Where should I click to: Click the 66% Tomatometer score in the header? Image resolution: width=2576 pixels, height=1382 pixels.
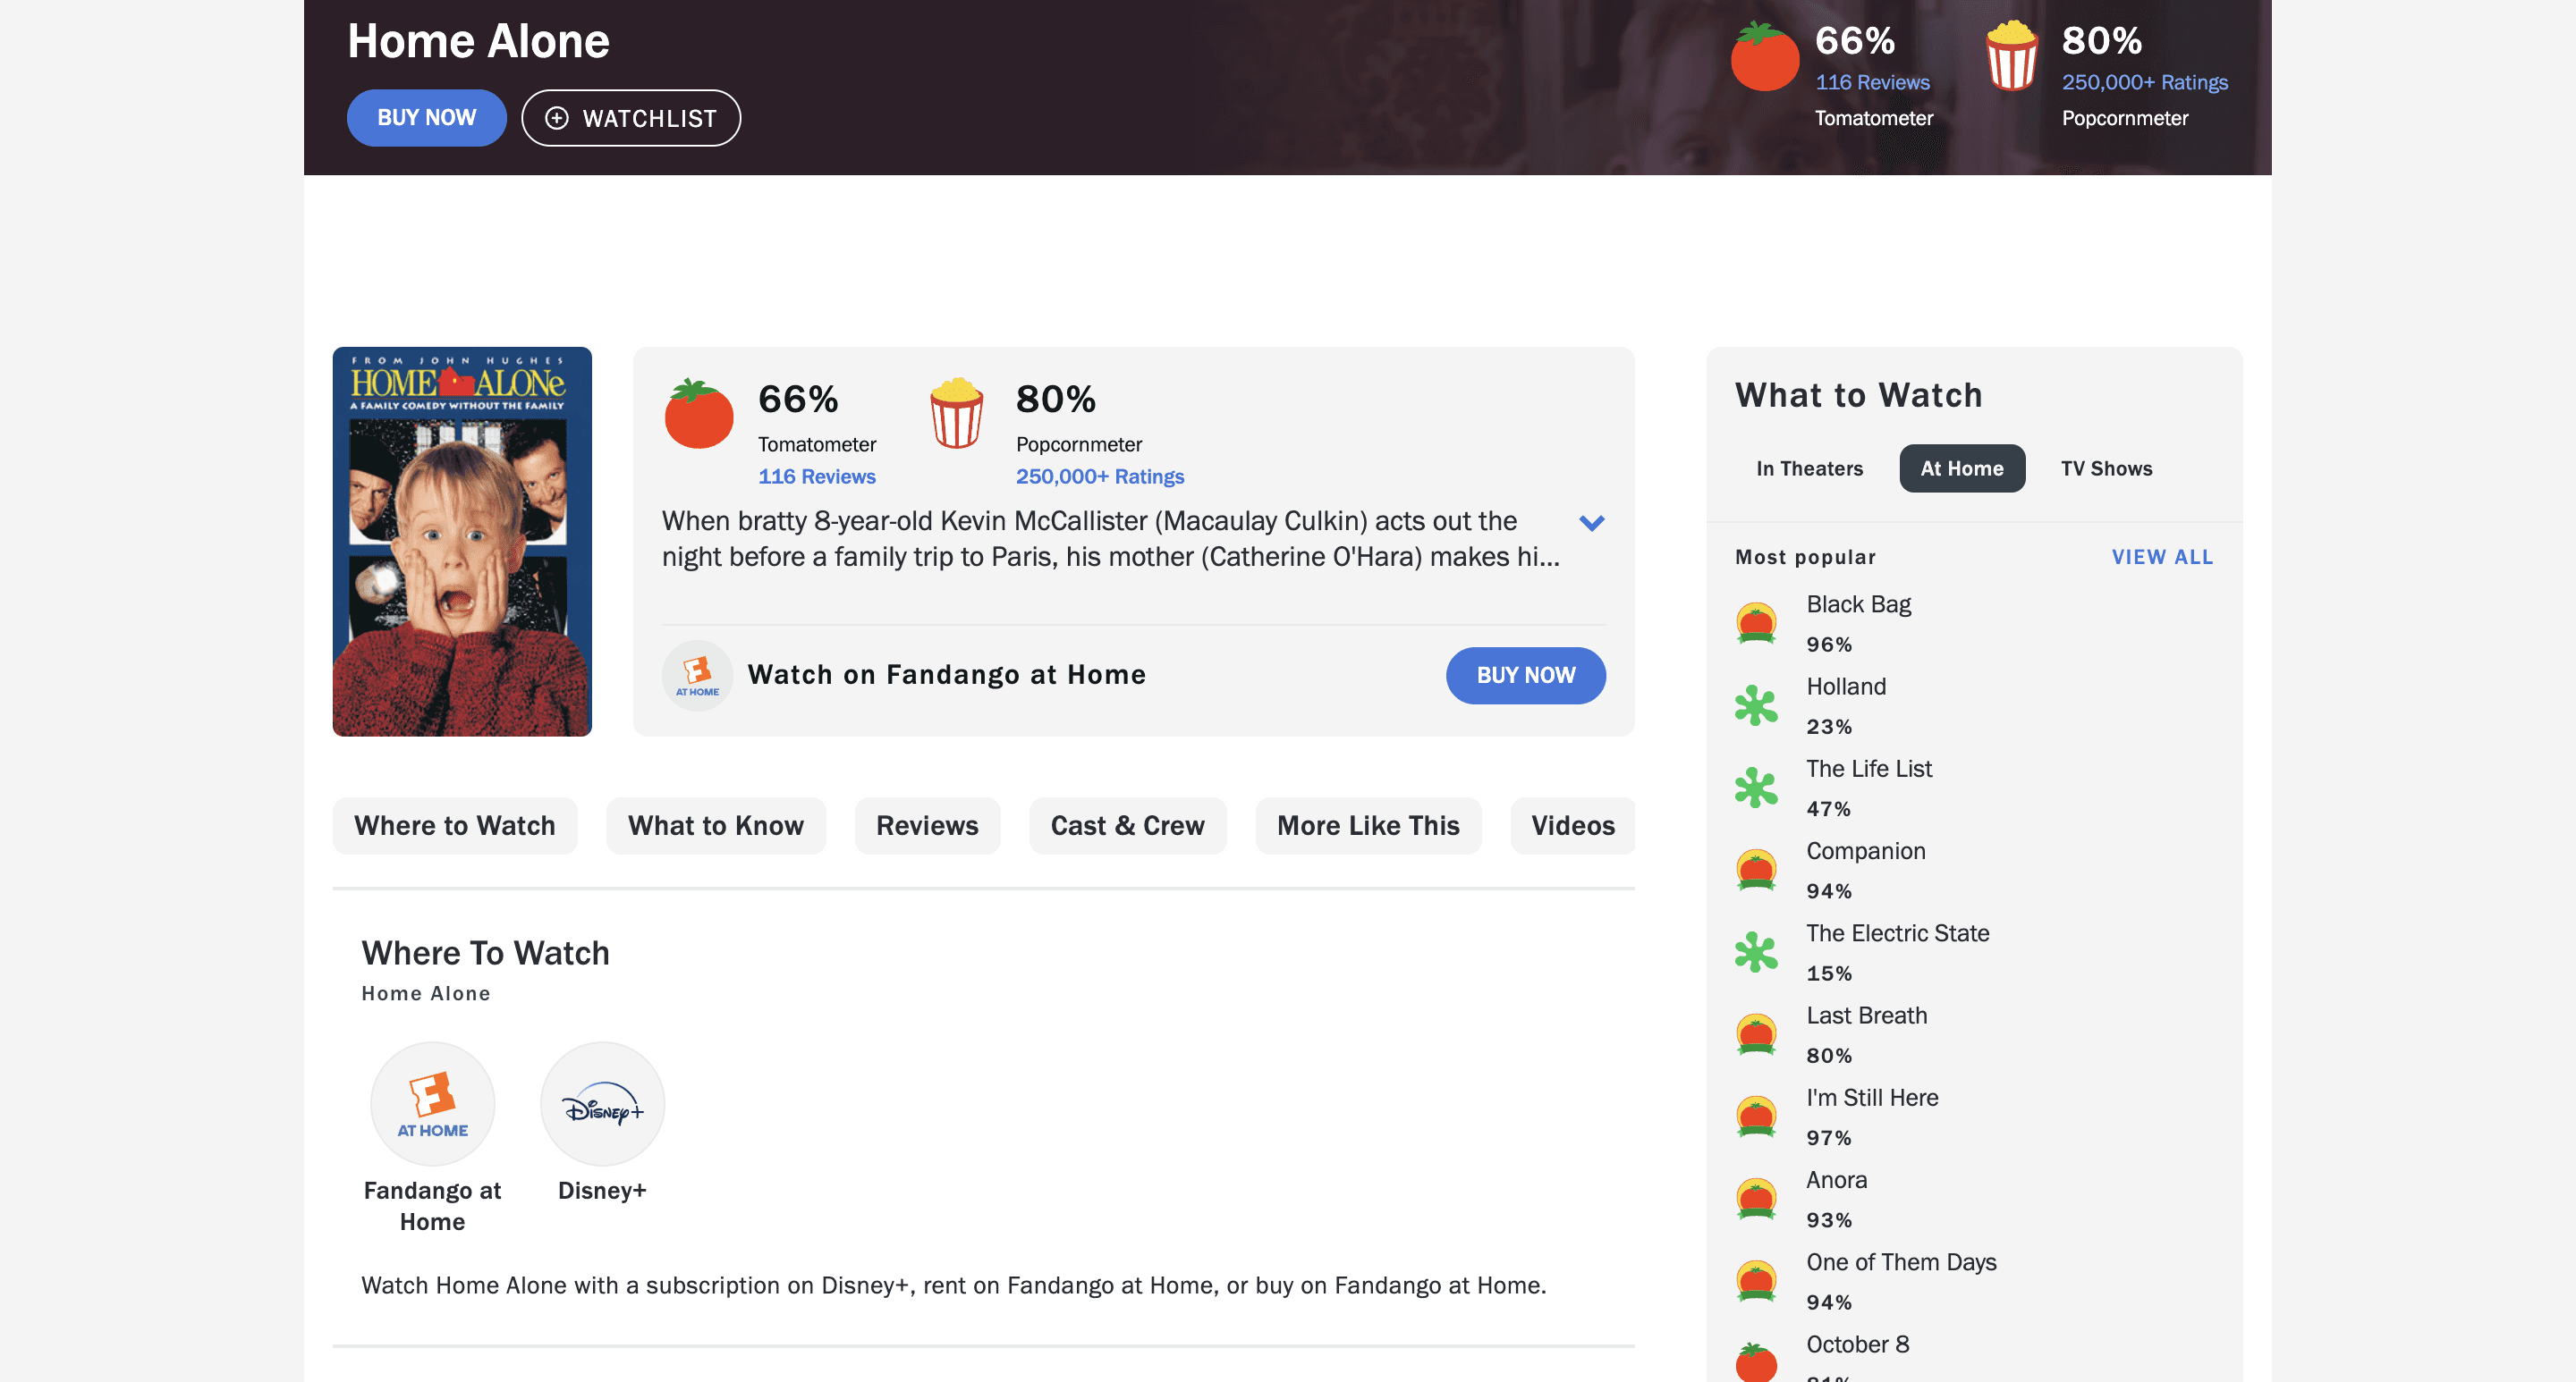pos(1854,41)
